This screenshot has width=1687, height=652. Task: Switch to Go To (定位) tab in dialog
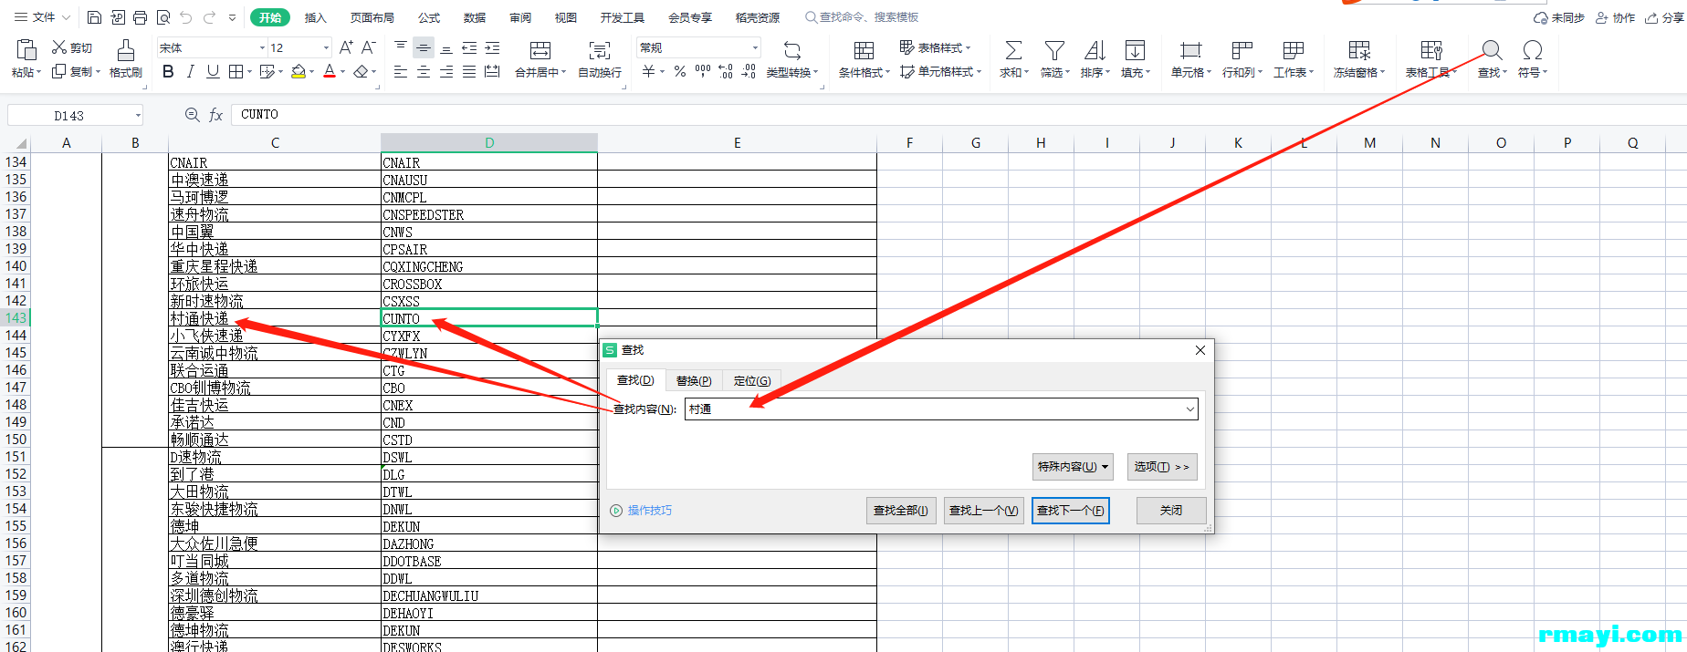coord(752,380)
